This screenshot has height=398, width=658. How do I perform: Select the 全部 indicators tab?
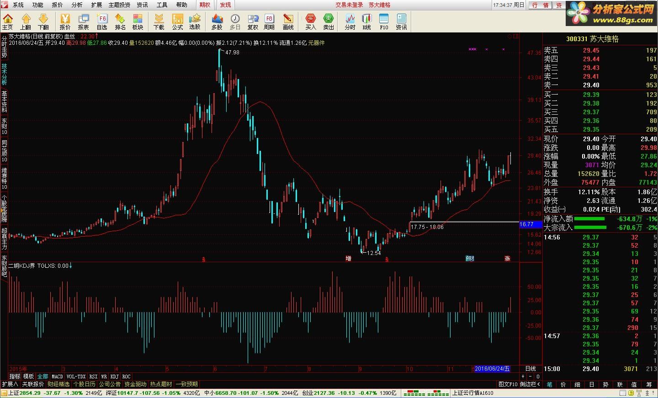42,377
